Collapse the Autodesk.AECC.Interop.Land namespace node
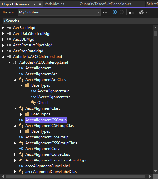The image size is (158, 179). pyautogui.click(x=9, y=62)
